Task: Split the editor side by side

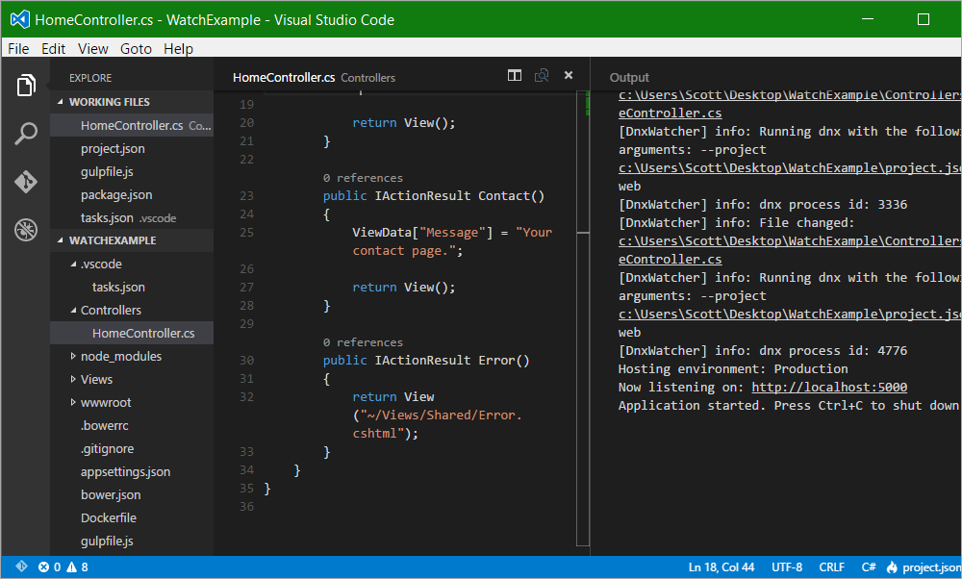Action: pyautogui.click(x=515, y=75)
